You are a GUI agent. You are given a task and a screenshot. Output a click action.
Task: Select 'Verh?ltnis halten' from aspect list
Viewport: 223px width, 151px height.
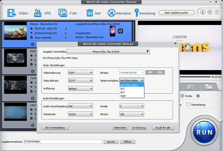coord(132,85)
